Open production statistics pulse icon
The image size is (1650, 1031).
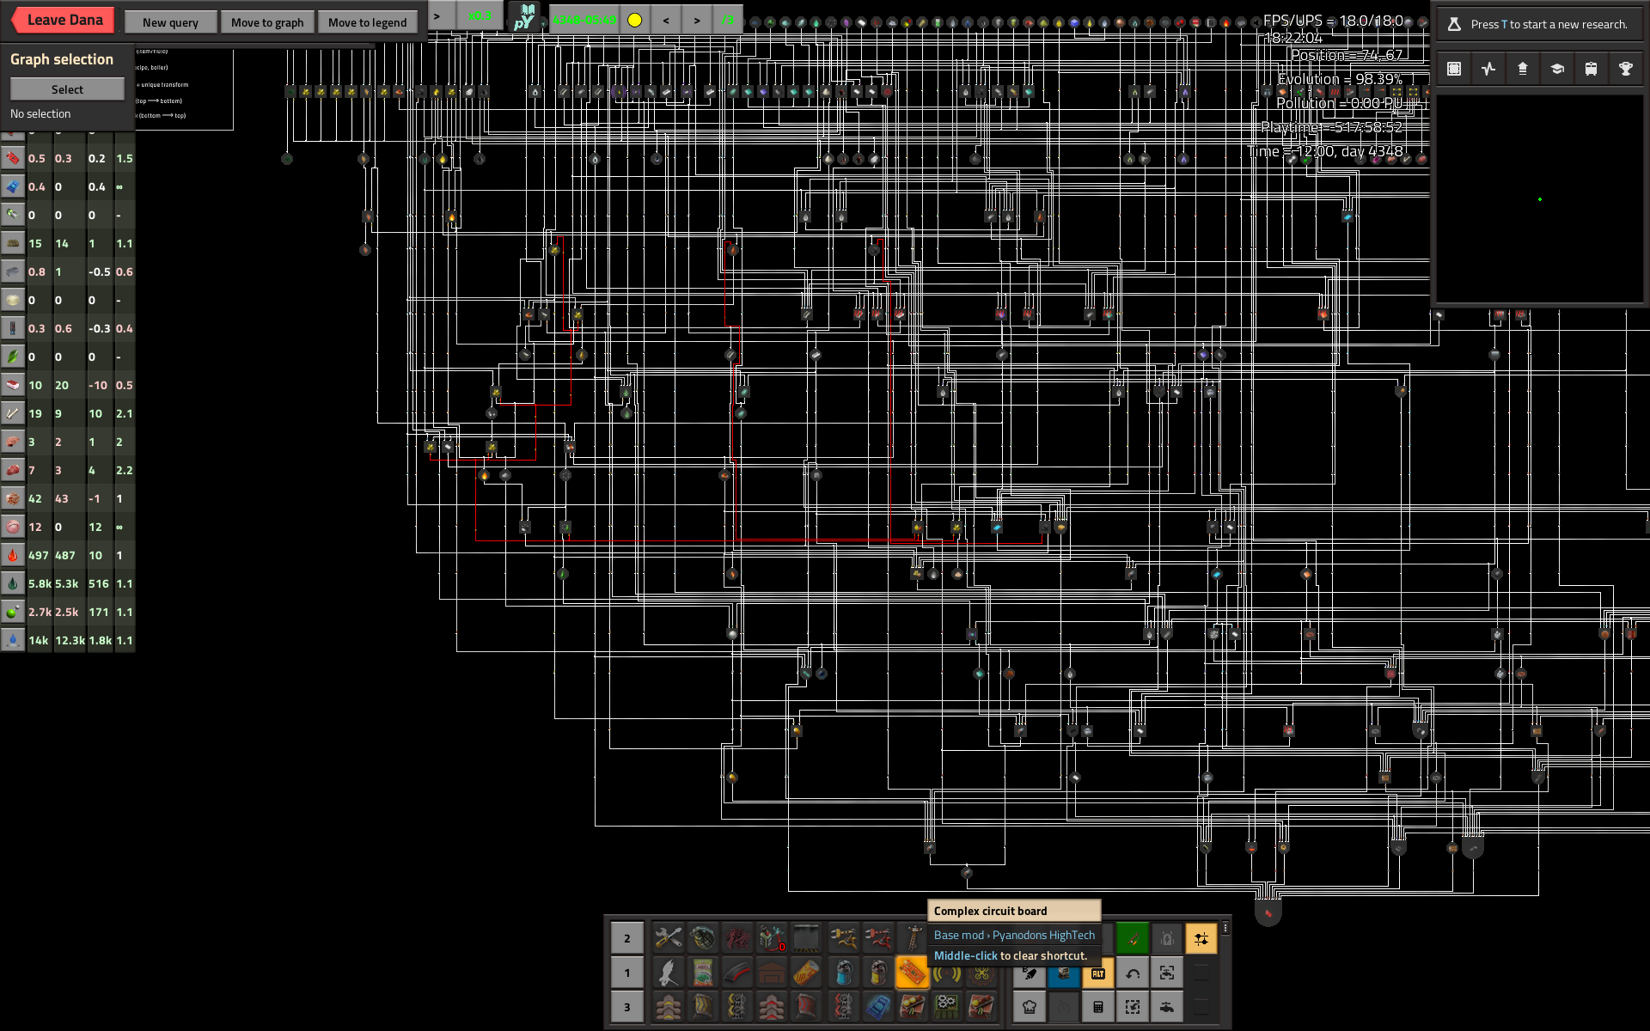tap(1488, 69)
